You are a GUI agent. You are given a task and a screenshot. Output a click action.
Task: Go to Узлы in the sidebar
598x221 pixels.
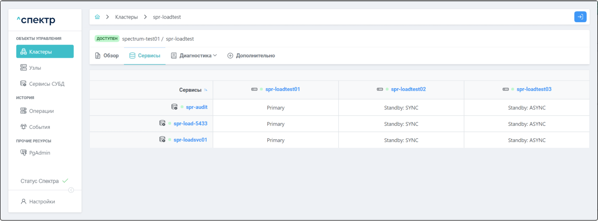tap(36, 68)
